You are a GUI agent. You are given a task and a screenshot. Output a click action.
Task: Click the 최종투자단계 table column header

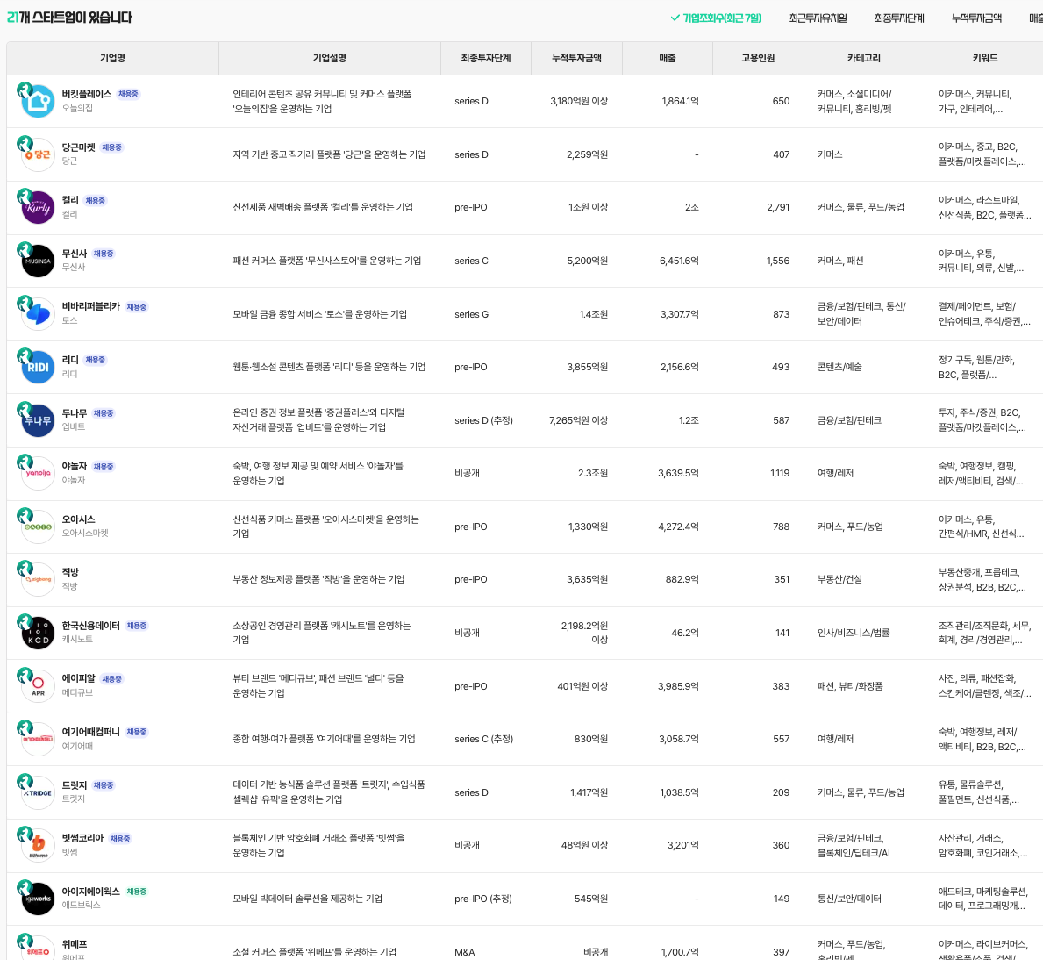[486, 58]
